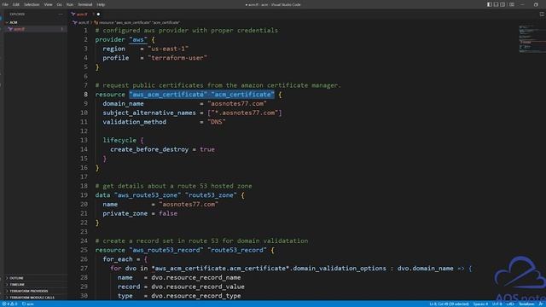Open the Go menu
Screen dimensions: 546x307
coord(59,4)
